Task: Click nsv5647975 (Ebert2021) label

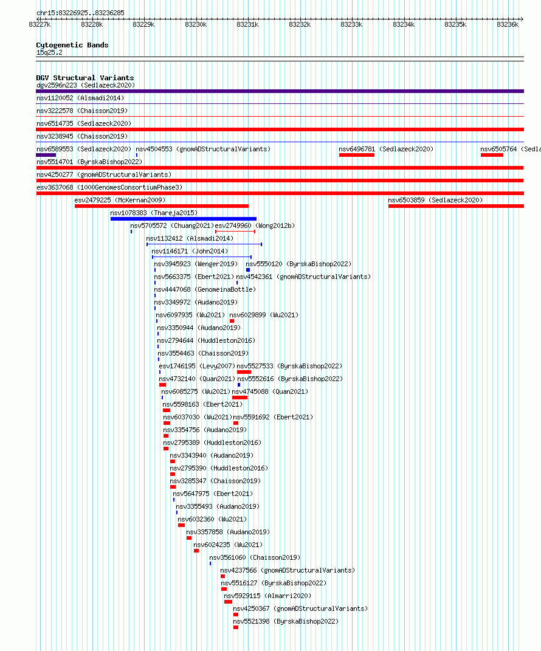Action: point(213,494)
